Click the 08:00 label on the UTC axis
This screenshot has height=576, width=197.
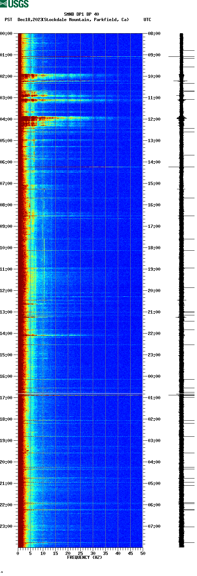click(x=154, y=34)
